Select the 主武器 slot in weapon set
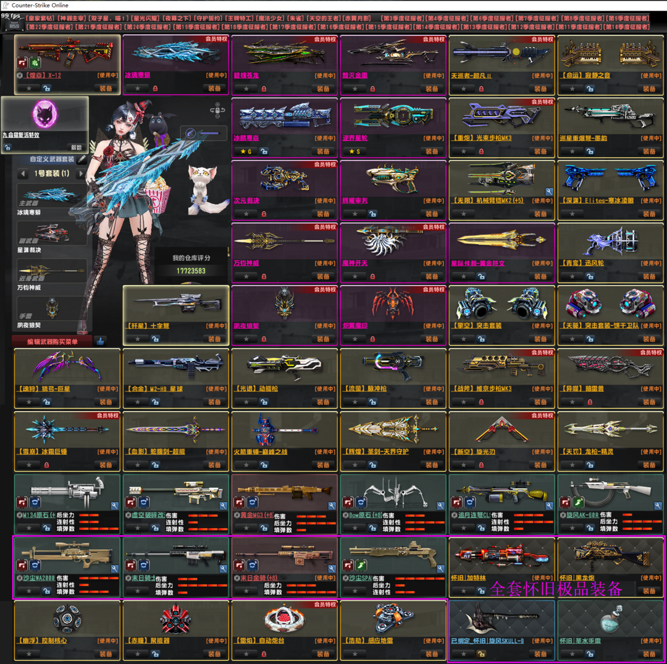 pos(51,195)
